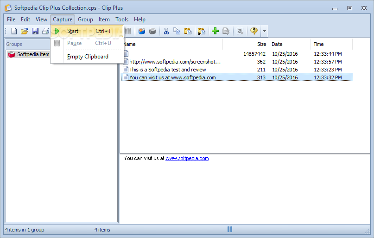Select 'You can visit us at www.softpedia.com' item
The image size is (374, 238).
point(237,77)
